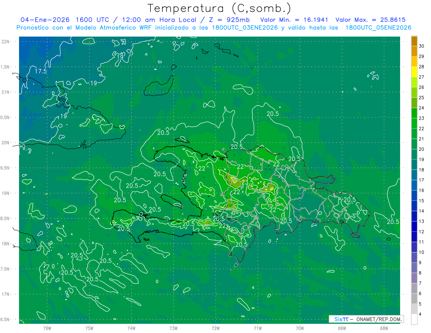Click the legend value 16
Screen dimensions: 431x333
(421, 190)
